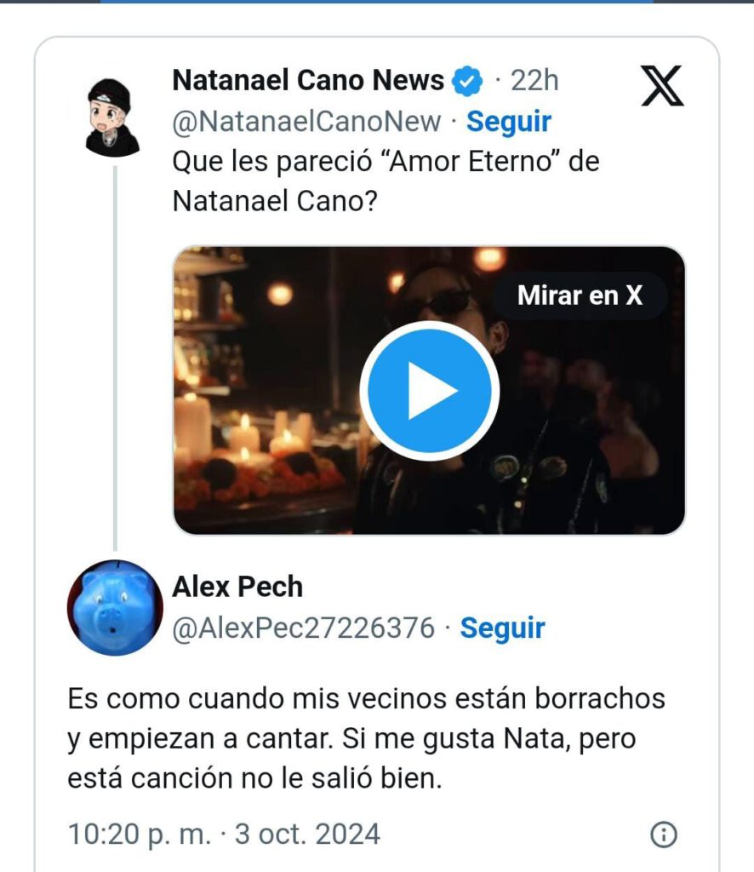Click the @AlexPec27226376 handle
754x872 pixels.
[304, 628]
